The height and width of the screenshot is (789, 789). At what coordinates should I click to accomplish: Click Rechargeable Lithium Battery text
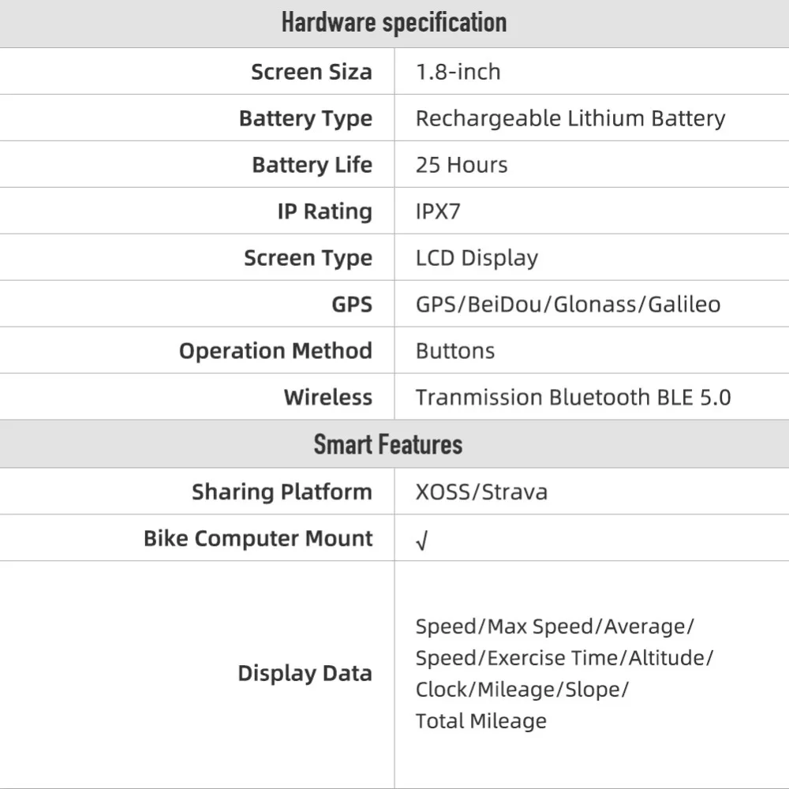click(x=570, y=119)
